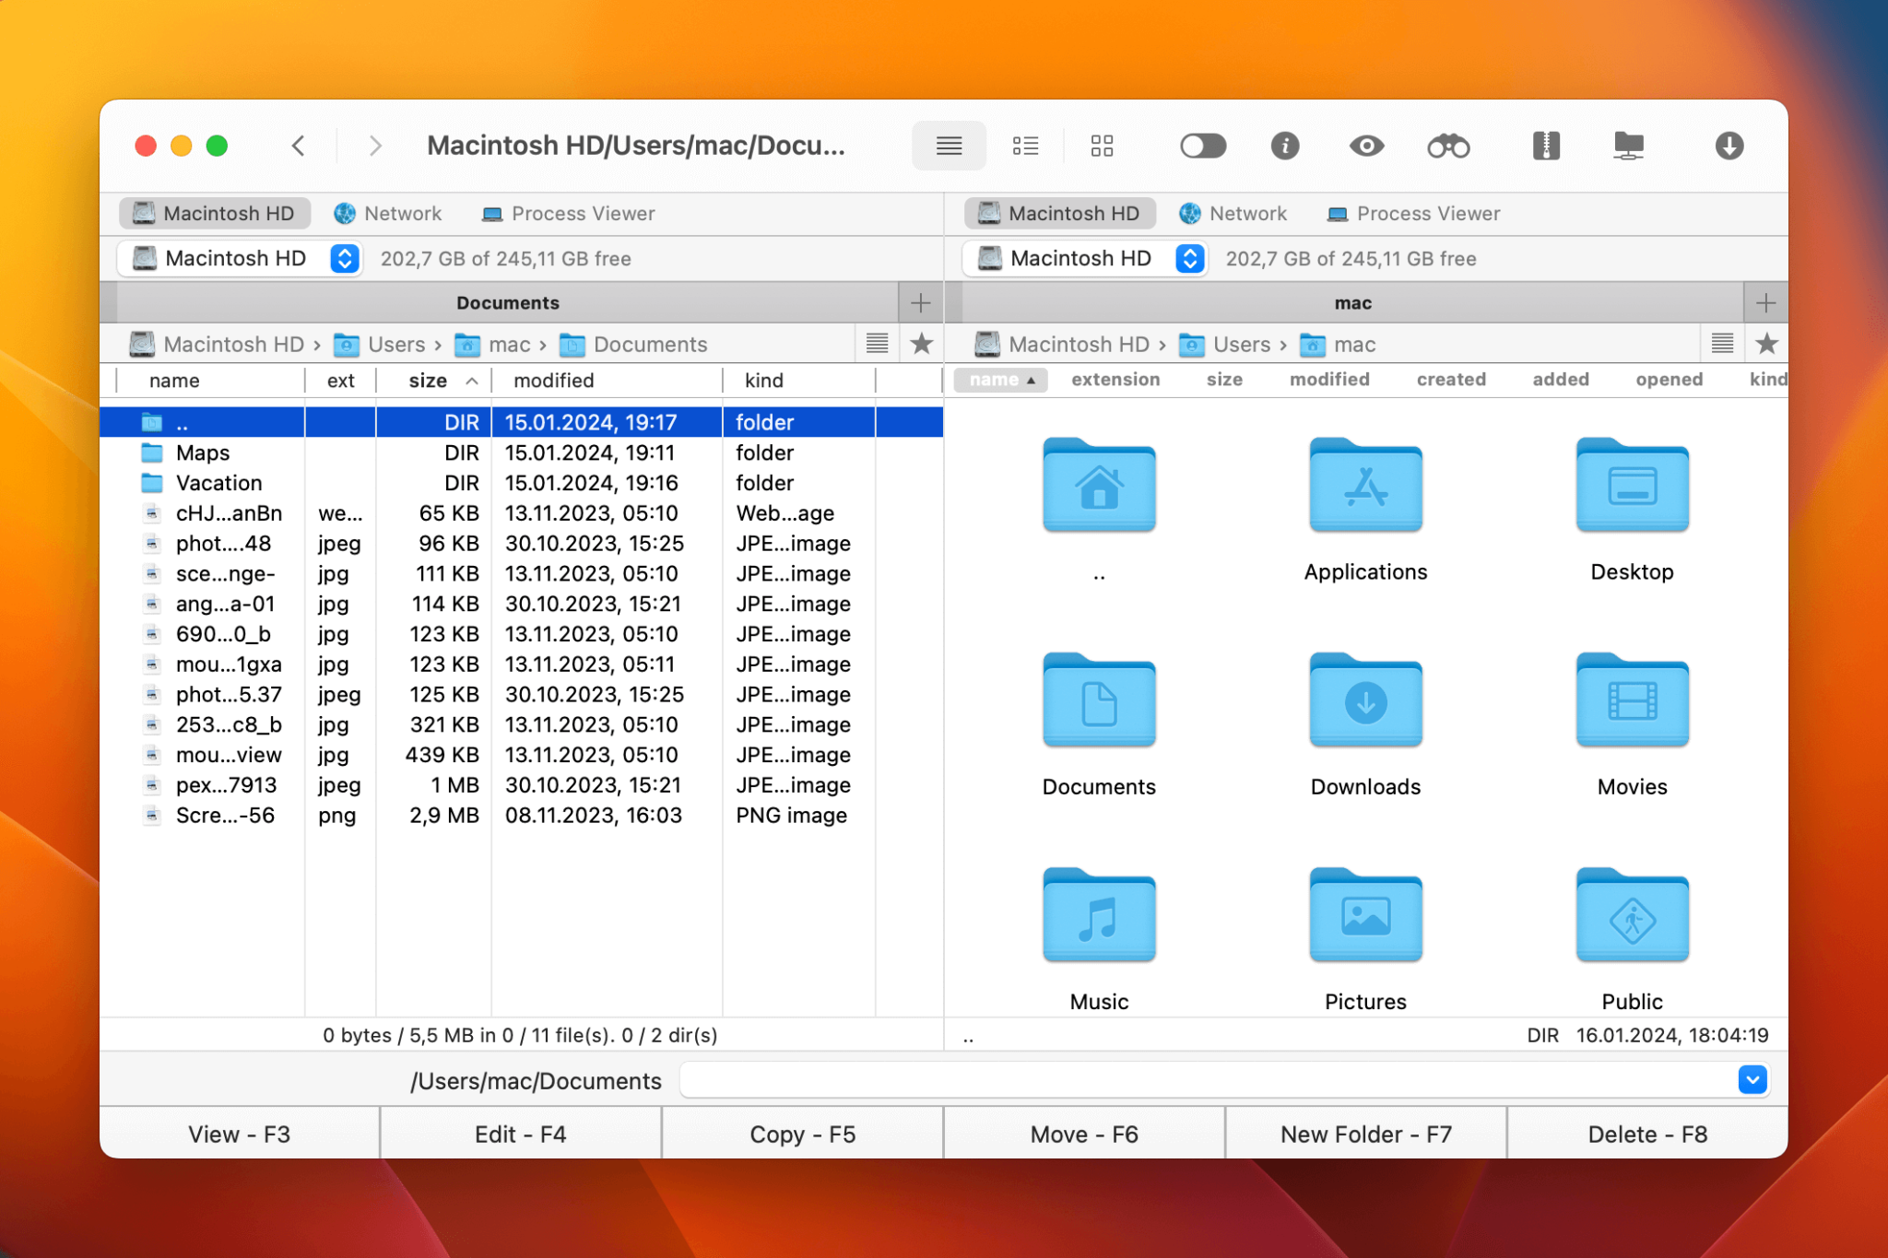Collapse the size column sort arrow
Screen dimensions: 1888x1258
point(473,380)
